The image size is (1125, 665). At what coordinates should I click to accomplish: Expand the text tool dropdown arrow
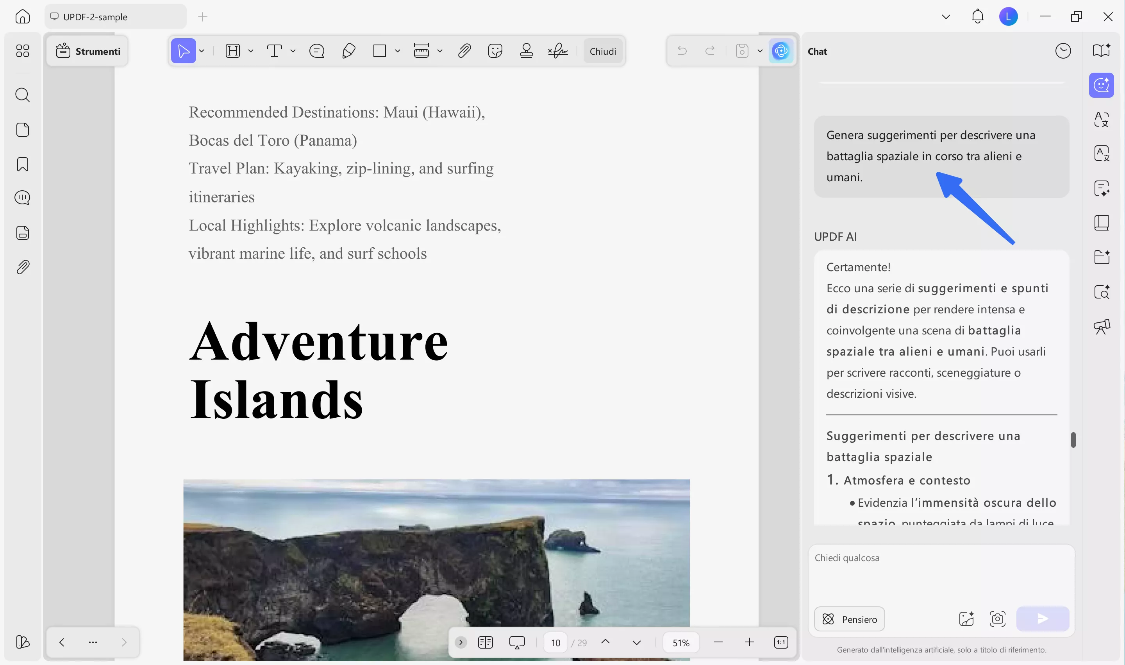(293, 51)
